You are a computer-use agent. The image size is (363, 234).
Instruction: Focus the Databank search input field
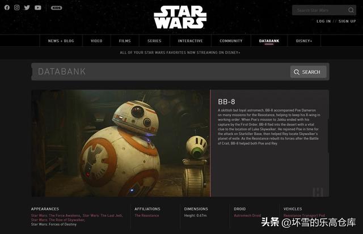[161, 72]
